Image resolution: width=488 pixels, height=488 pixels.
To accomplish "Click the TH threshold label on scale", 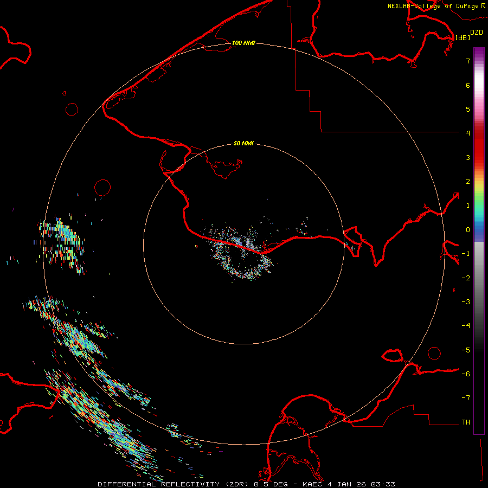I will (x=466, y=422).
